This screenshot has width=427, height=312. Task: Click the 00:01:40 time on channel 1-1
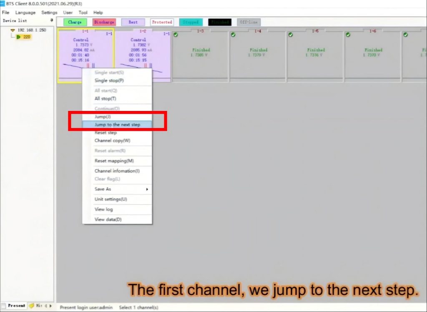pyautogui.click(x=80, y=55)
